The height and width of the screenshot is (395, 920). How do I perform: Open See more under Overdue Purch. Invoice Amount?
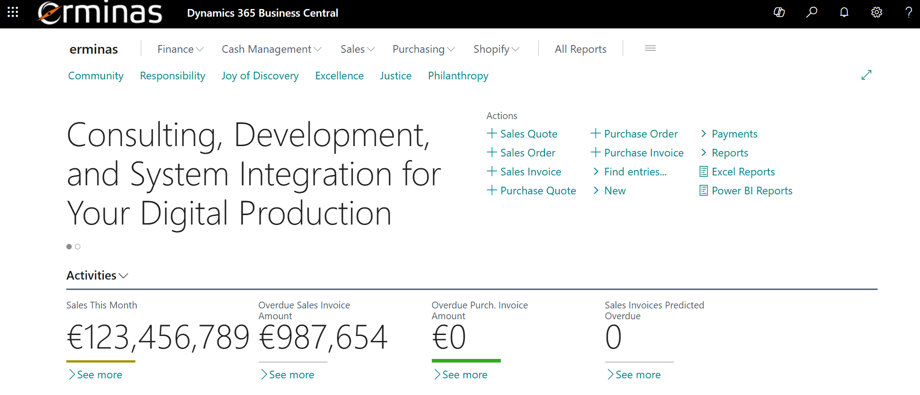point(460,375)
